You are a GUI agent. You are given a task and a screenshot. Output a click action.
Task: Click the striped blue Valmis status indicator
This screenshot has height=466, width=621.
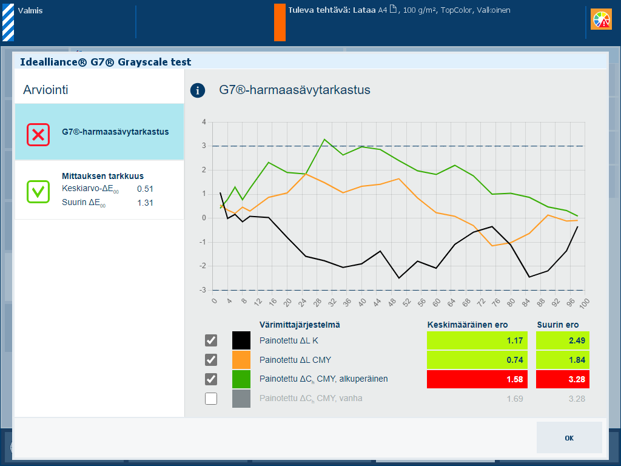[8, 22]
